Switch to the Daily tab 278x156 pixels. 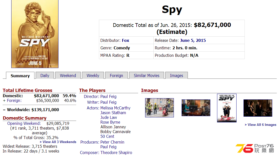[x=45, y=76]
